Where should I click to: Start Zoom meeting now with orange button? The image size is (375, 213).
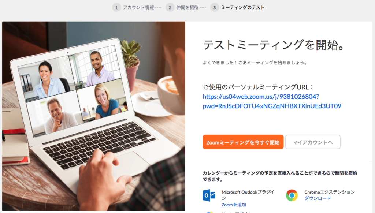(243, 142)
